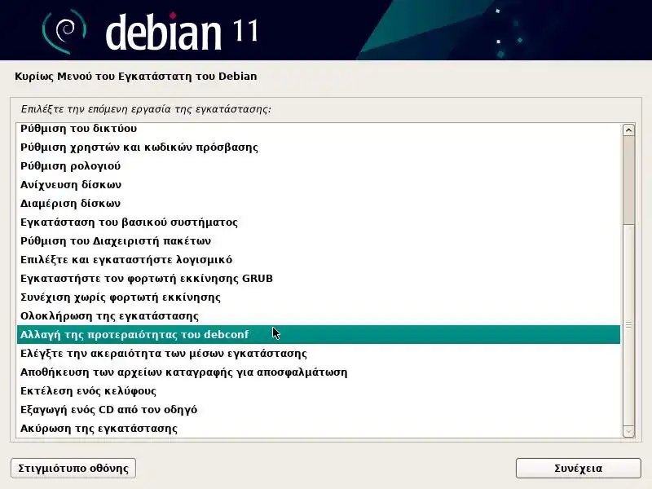Click the 'Συνέχεια' continue button
Viewport: 652px width, 489px height.
(578, 468)
